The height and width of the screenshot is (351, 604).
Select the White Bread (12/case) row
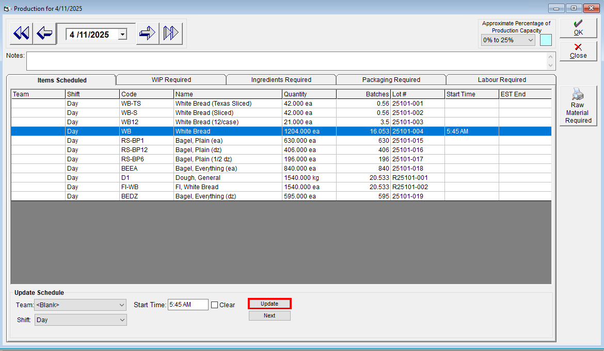pos(281,122)
